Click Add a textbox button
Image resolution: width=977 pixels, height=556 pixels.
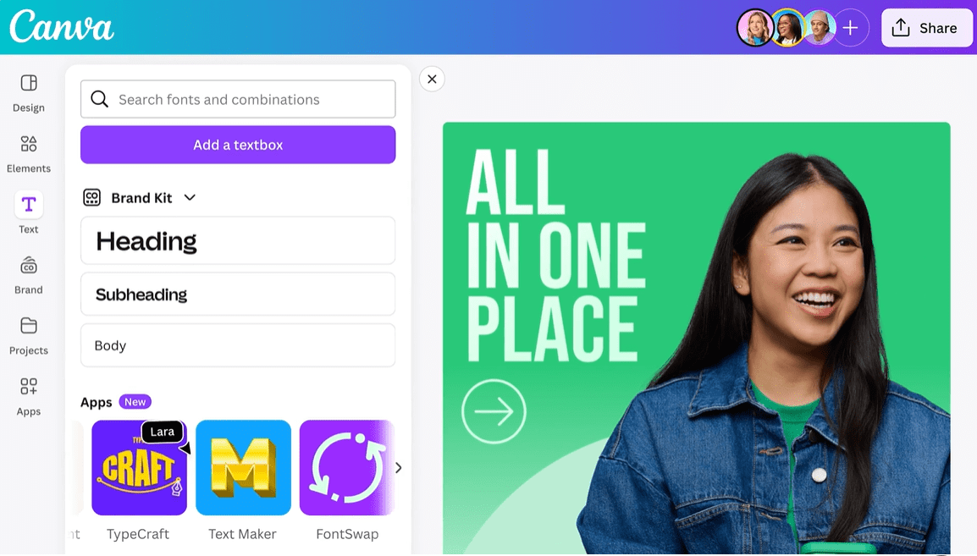[238, 145]
